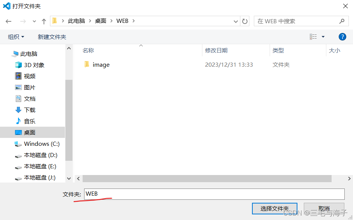Viewport: 353px width, 220px height.
Task: Expand the chevron between 此电脑 and 桌面
Action: [90, 21]
